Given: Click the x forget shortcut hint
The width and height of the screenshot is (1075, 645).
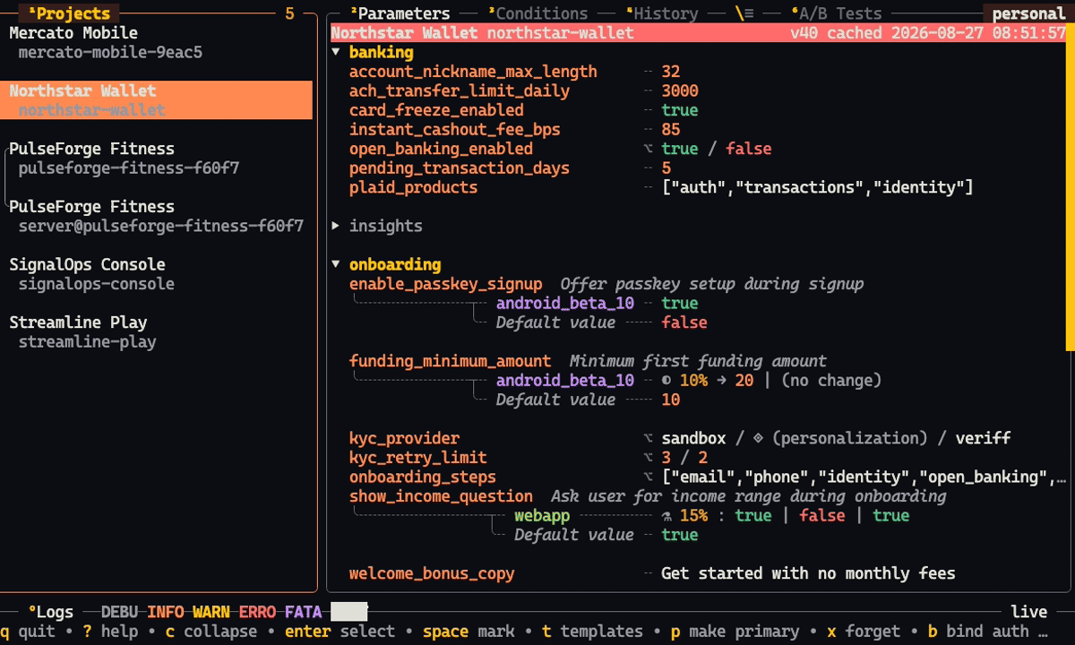Looking at the screenshot, I should tap(864, 631).
